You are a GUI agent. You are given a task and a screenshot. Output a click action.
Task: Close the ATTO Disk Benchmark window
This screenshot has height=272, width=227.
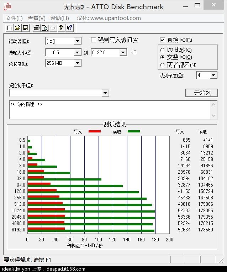tap(213, 5)
